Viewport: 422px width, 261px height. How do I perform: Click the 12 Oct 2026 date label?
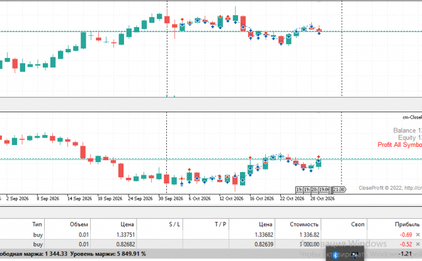coord(231,199)
